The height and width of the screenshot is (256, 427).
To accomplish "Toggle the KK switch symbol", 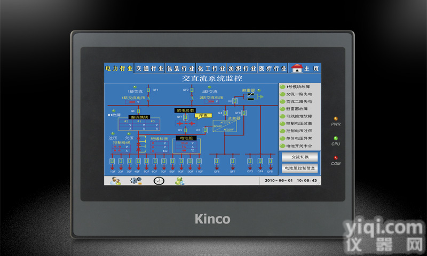I will (x=235, y=101).
